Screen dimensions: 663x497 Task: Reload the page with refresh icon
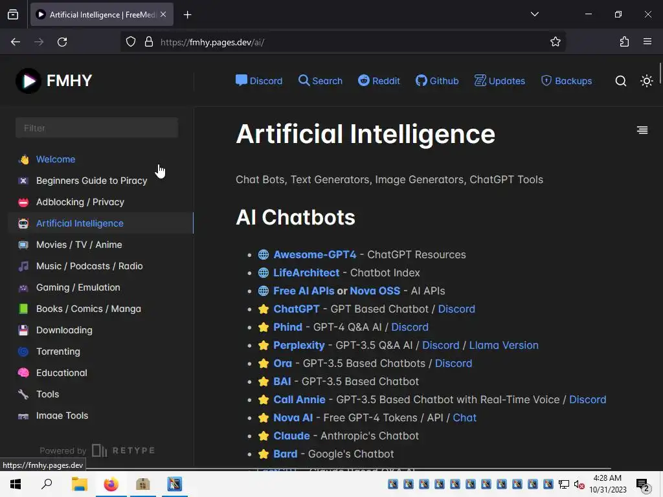tap(62, 42)
